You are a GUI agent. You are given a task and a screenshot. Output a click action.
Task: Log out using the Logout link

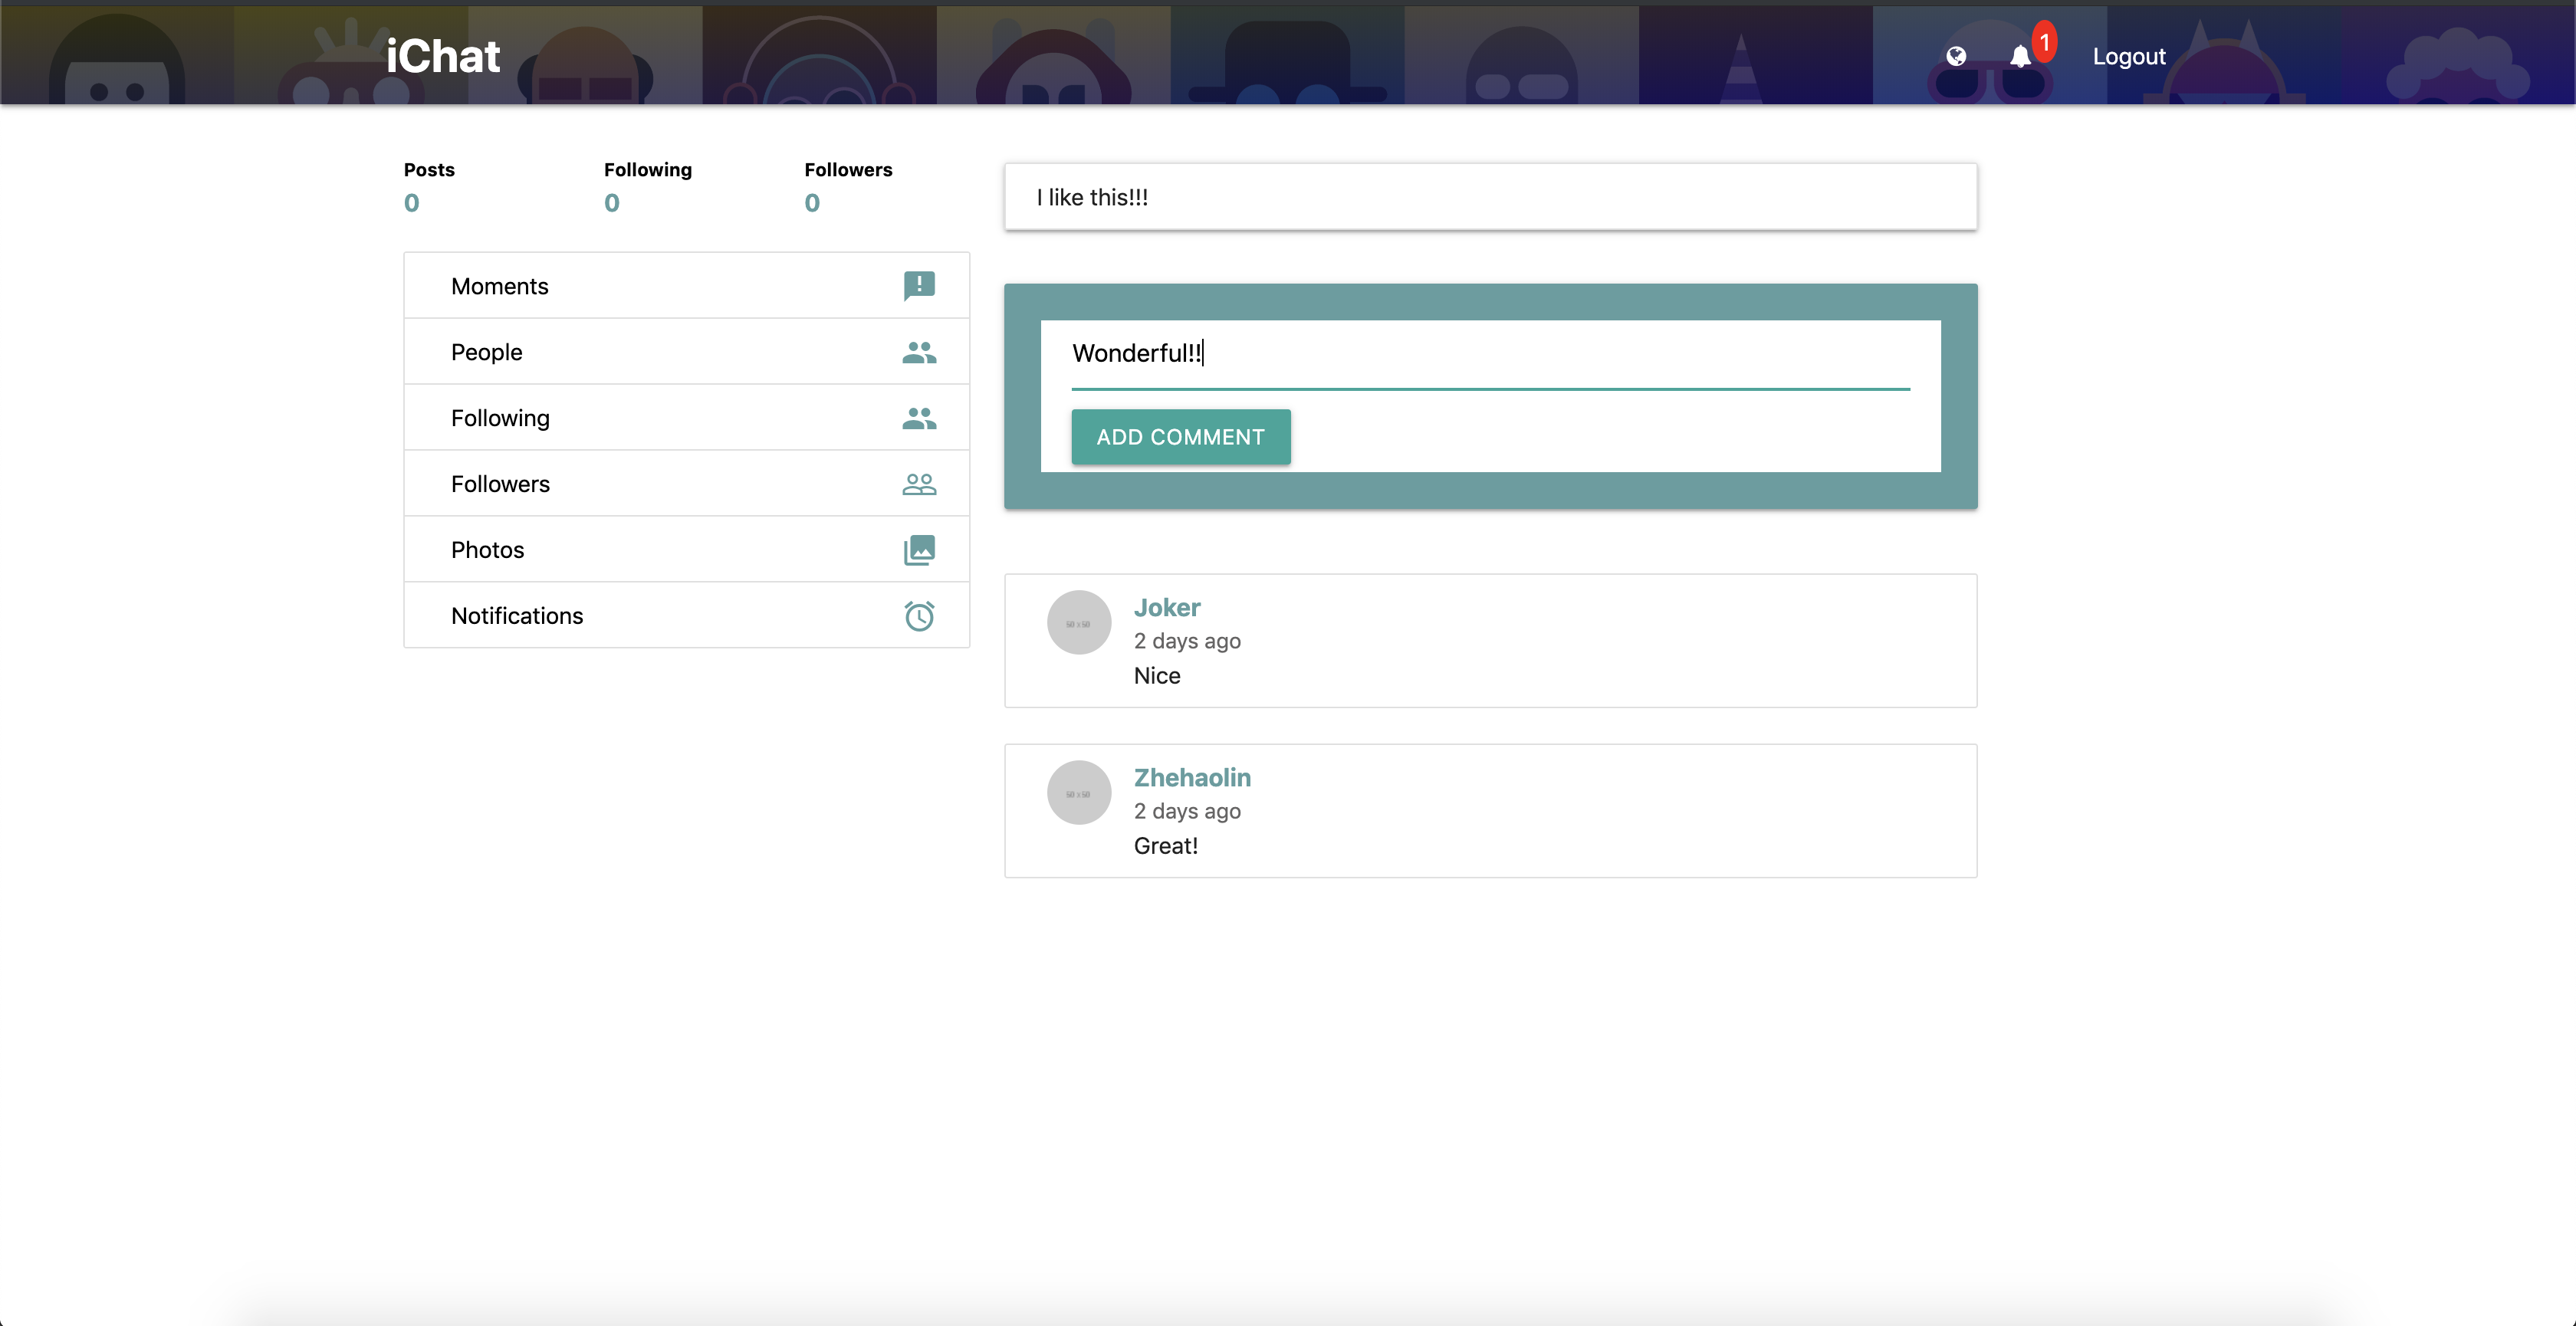click(2129, 56)
